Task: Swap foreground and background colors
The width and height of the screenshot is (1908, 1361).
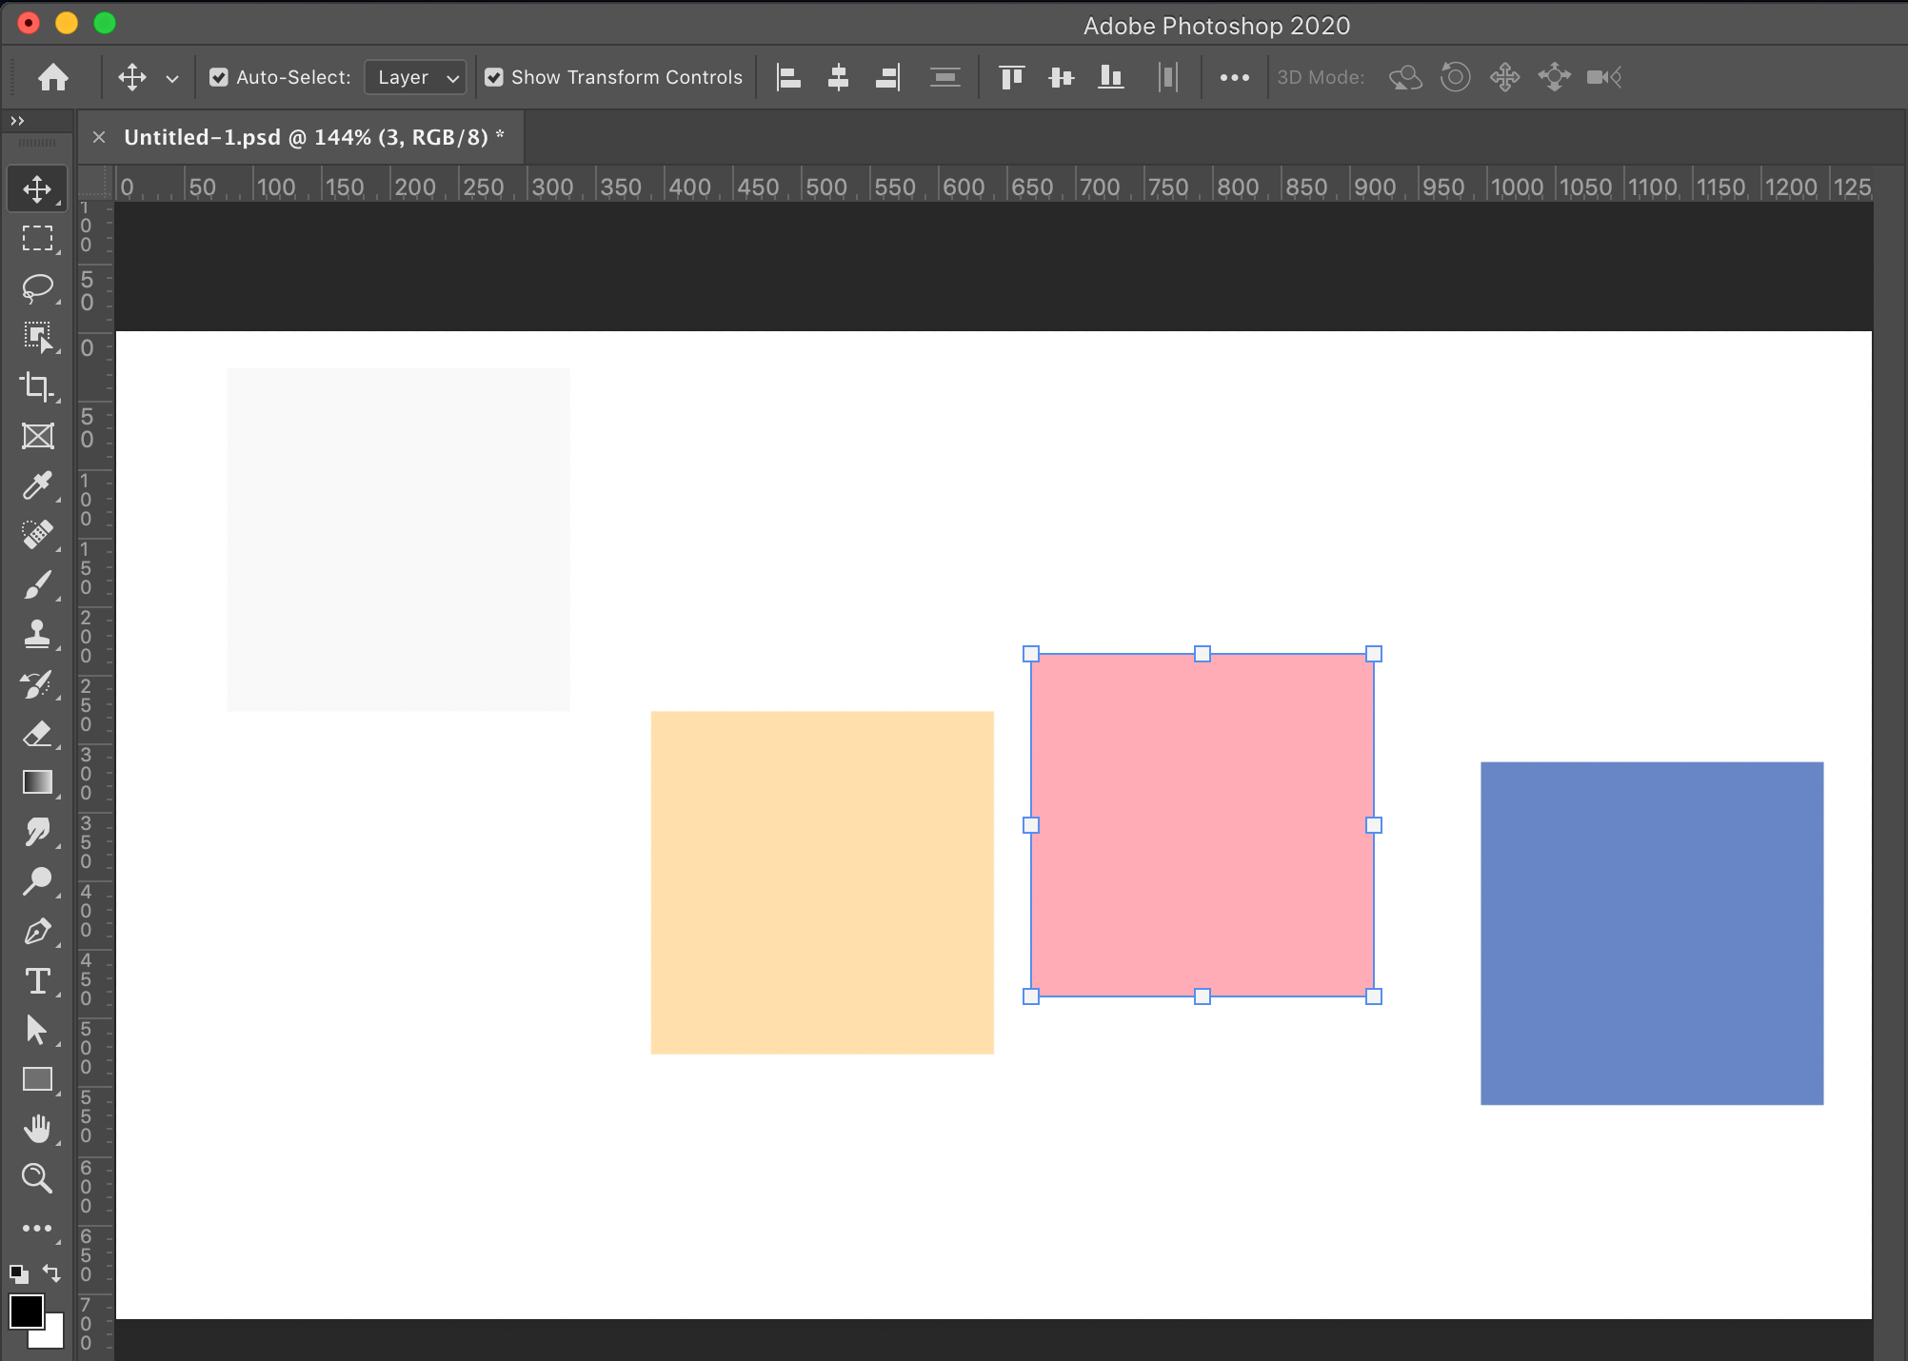Action: point(51,1272)
